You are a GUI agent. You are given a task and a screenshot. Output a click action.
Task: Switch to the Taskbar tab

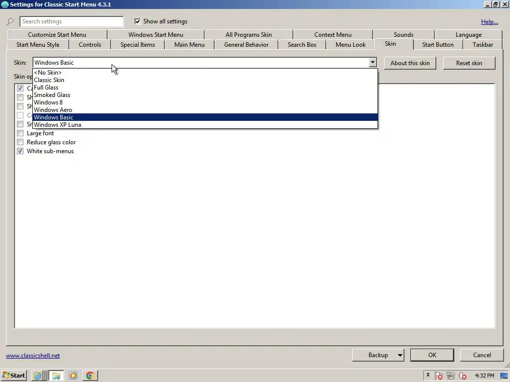[x=483, y=45]
